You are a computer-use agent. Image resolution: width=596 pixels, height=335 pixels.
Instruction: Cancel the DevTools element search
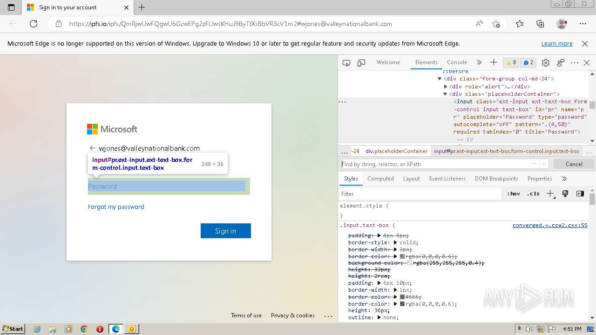coord(574,164)
